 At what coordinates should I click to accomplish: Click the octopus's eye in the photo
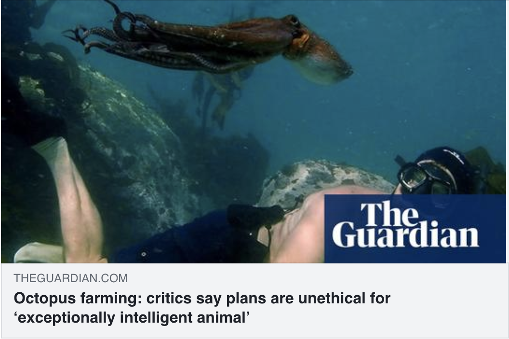click(294, 21)
